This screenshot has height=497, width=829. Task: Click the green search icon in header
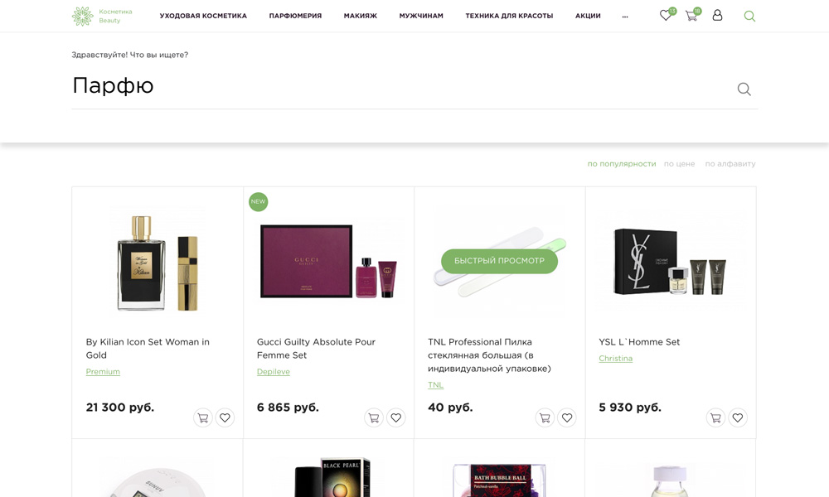749,16
